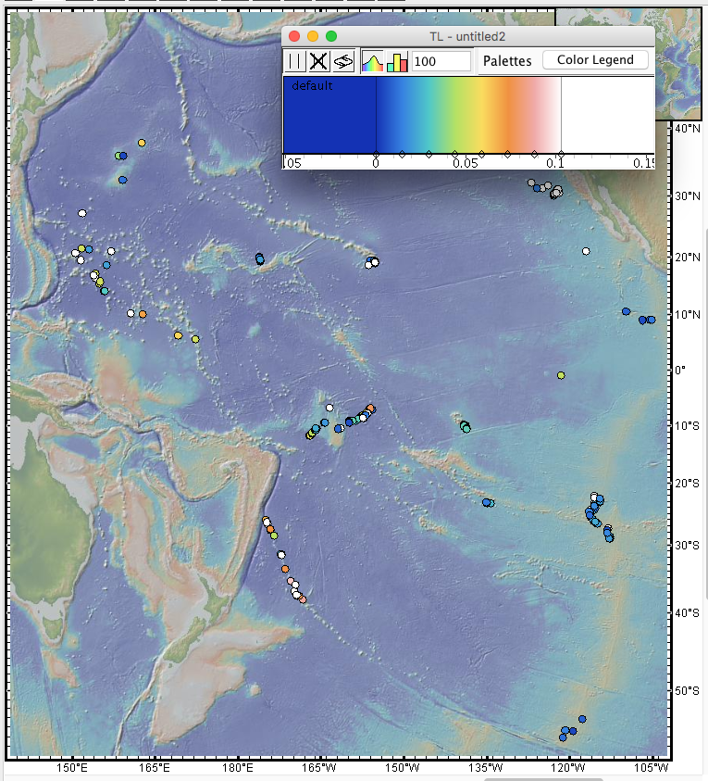This screenshot has width=708, height=781.
Task: Select the diamond handle at value 0
Action: (x=376, y=154)
